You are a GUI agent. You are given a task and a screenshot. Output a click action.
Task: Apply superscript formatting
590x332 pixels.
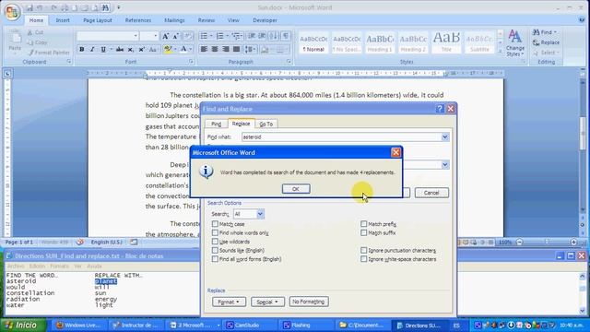click(141, 49)
